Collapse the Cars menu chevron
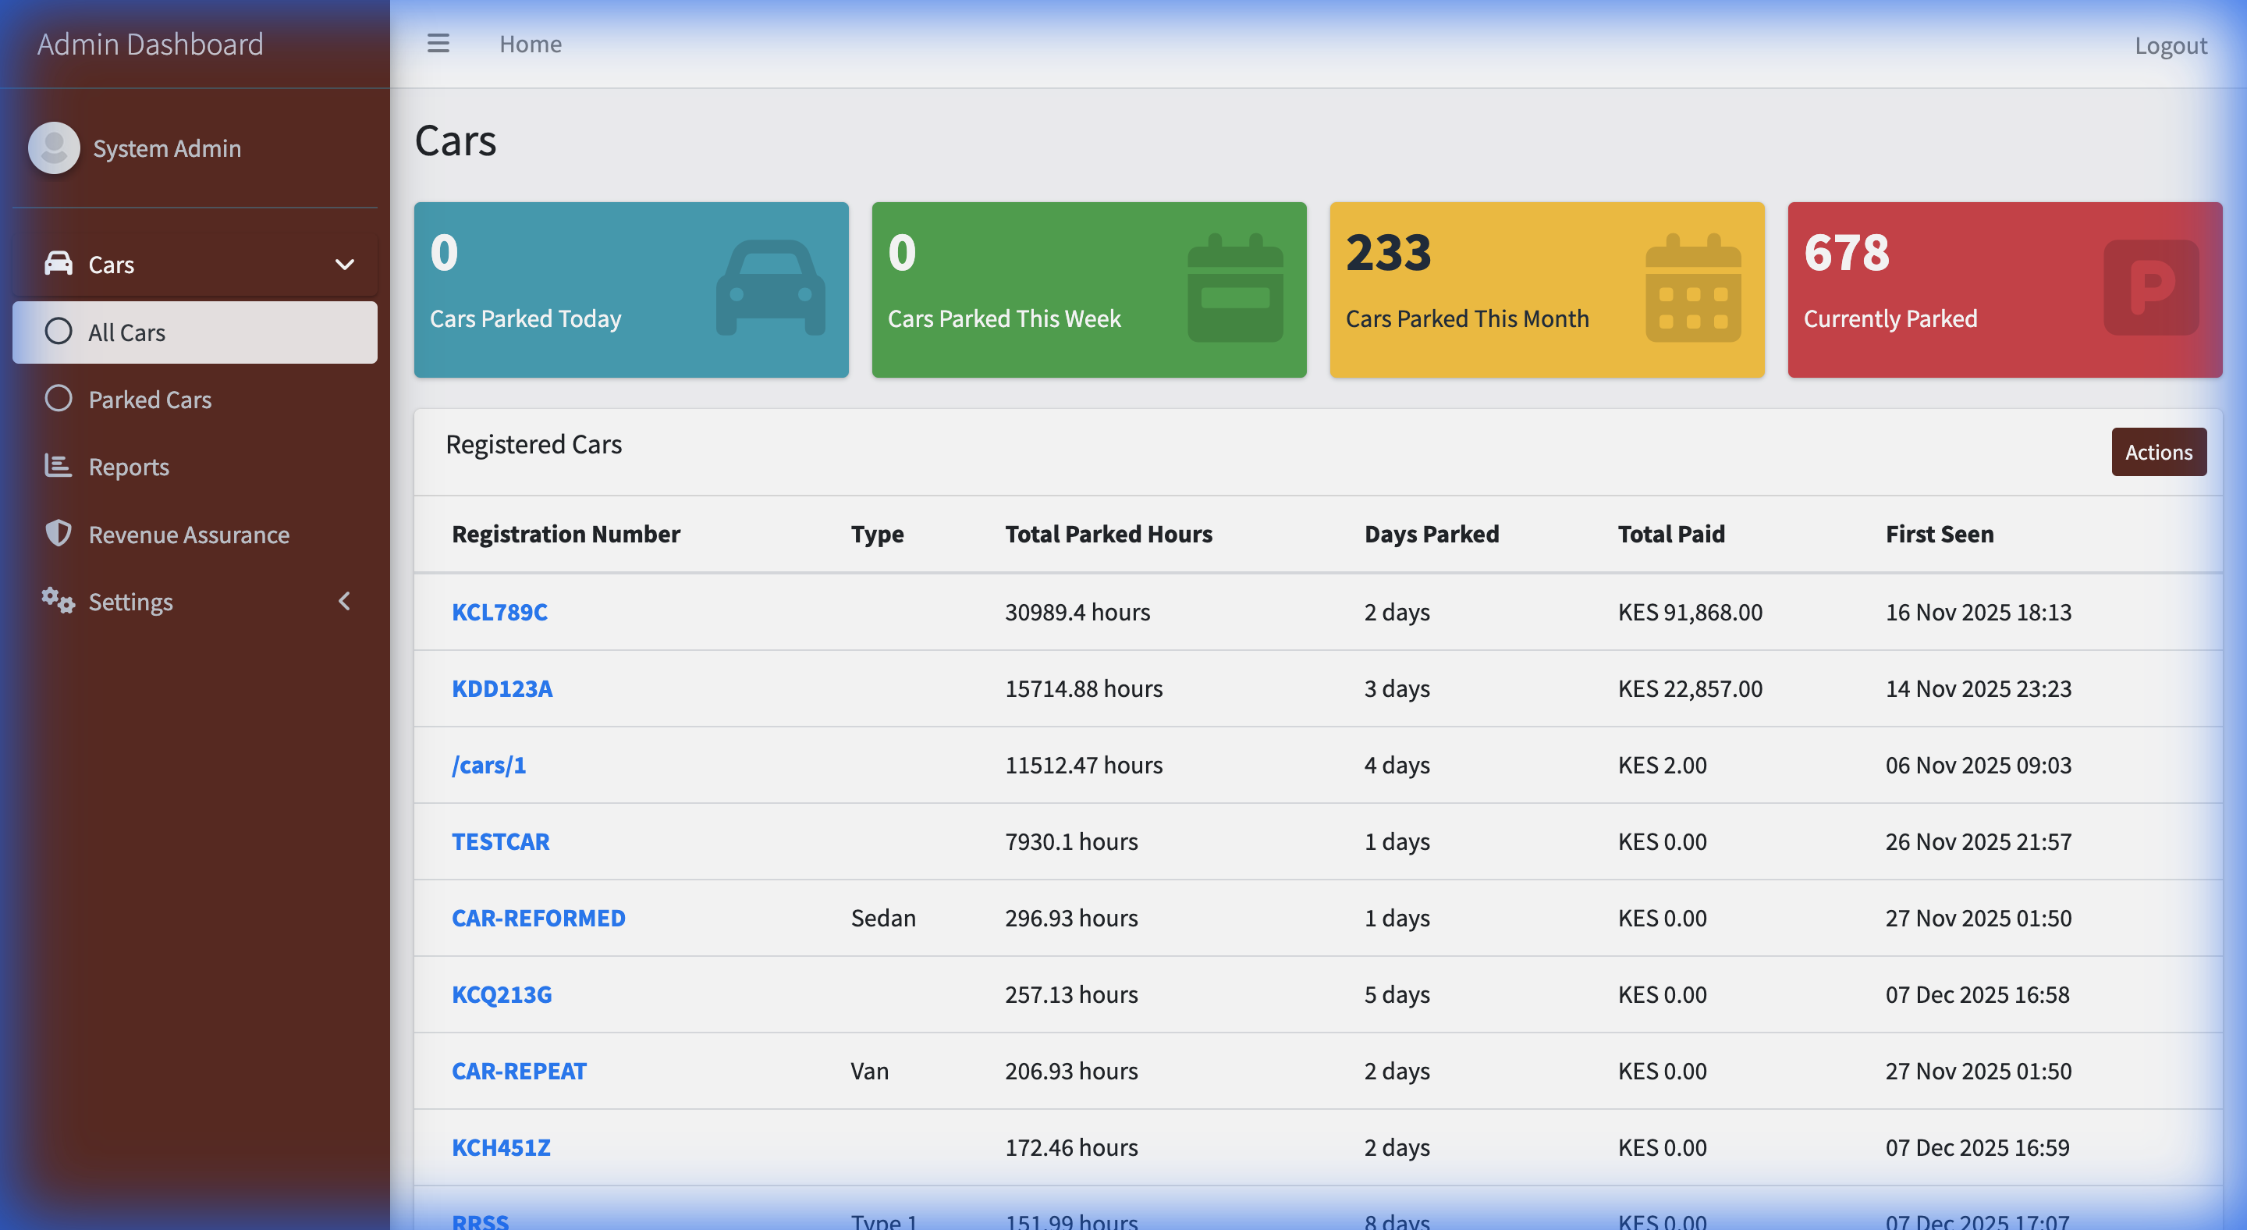Viewport: 2247px width, 1230px height. (x=345, y=265)
